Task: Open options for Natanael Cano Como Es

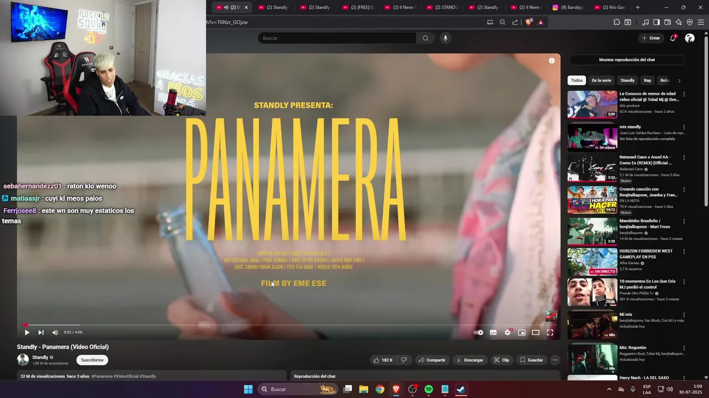Action: tap(684, 158)
